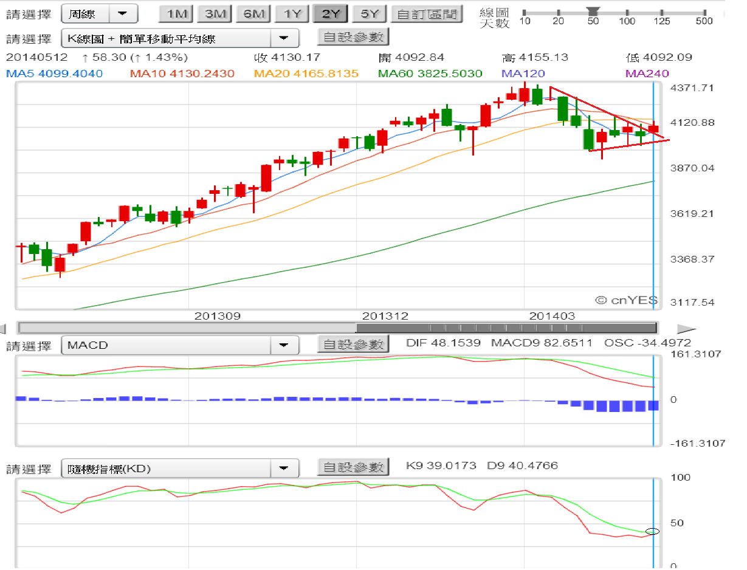Image resolution: width=747 pixels, height=570 pixels.
Task: Select the 2Y time range button
Action: tap(330, 14)
